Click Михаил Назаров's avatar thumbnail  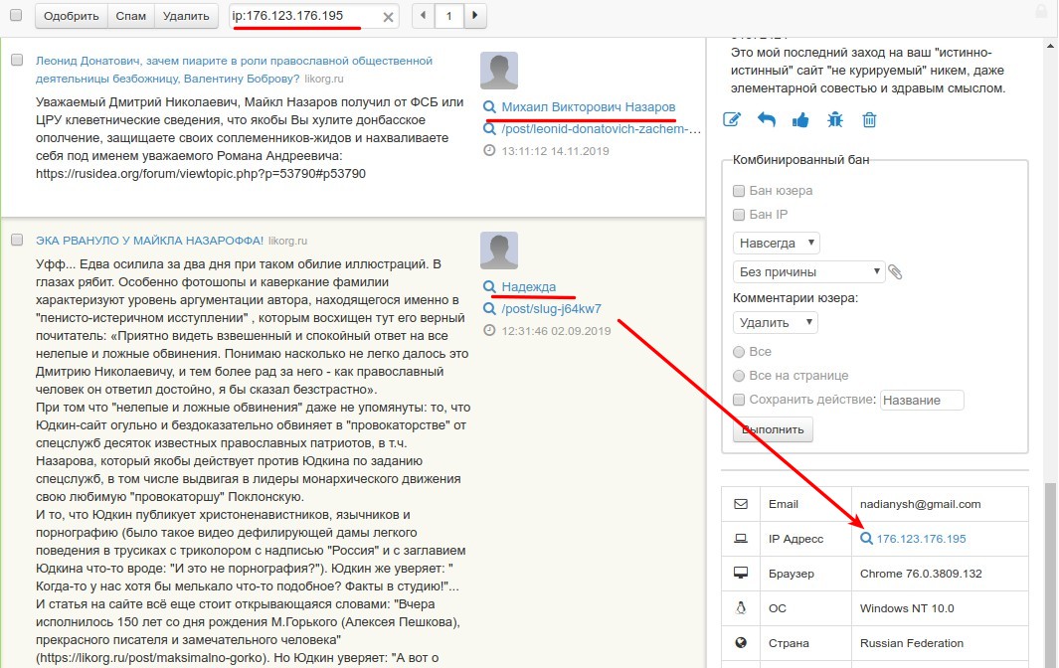[499, 71]
